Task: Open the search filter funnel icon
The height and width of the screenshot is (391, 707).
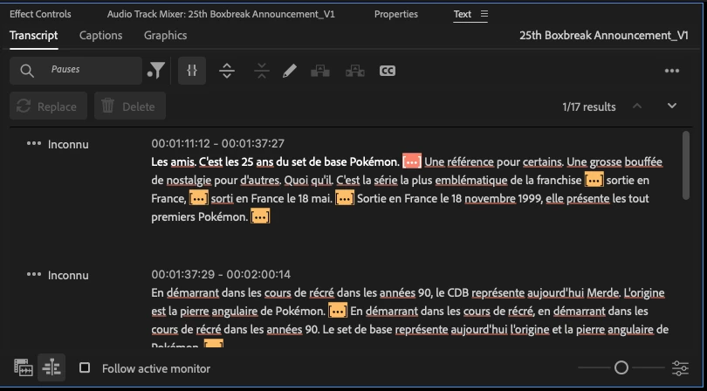Action: pyautogui.click(x=156, y=71)
